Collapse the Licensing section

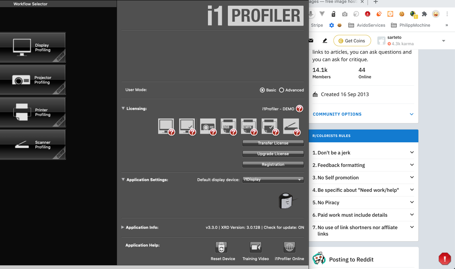click(x=123, y=109)
